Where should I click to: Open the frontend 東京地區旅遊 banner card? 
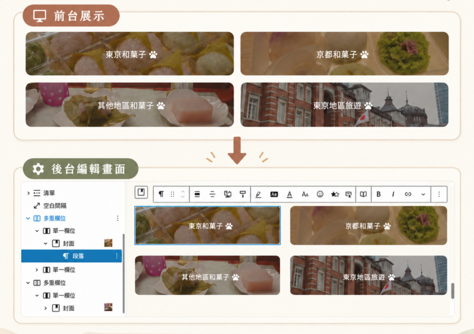click(345, 105)
